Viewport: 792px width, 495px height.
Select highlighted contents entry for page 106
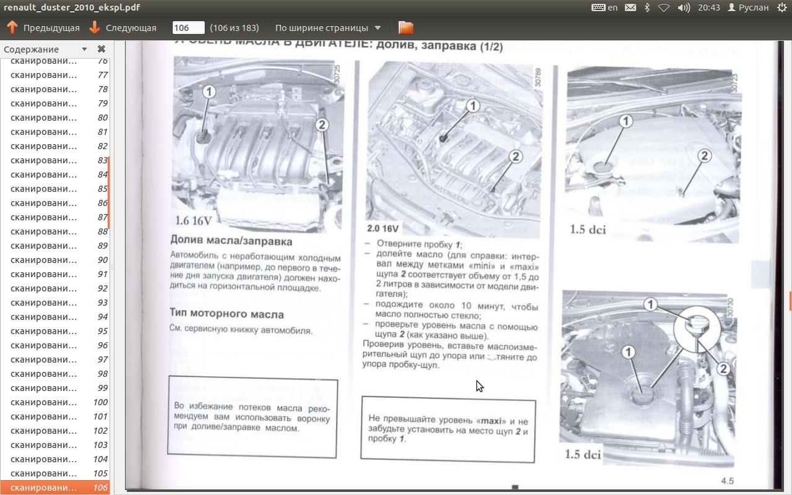click(55, 488)
